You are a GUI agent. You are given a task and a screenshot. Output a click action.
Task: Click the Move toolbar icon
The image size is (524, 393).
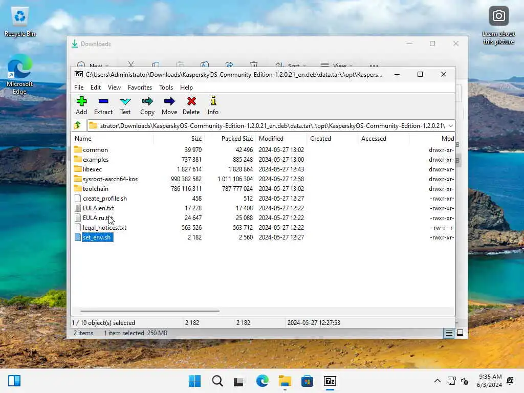coord(169,105)
